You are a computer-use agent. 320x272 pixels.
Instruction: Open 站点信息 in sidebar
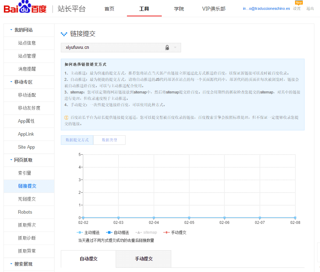coord(29,43)
